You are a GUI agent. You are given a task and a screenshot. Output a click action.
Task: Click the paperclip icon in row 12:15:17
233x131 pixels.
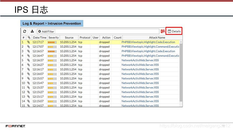click(x=28, y=97)
